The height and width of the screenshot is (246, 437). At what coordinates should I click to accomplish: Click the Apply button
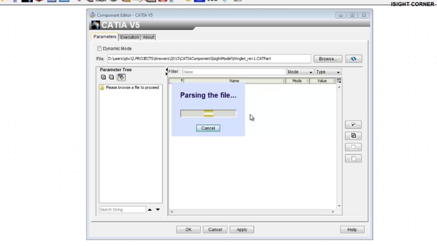242,230
